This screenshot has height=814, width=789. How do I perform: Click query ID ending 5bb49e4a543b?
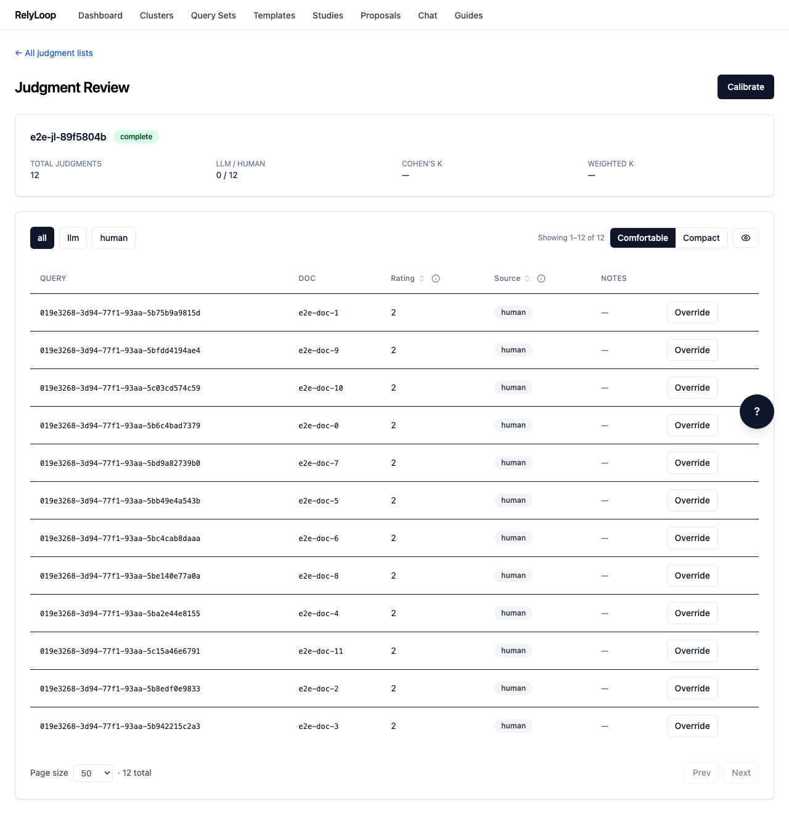click(x=120, y=501)
